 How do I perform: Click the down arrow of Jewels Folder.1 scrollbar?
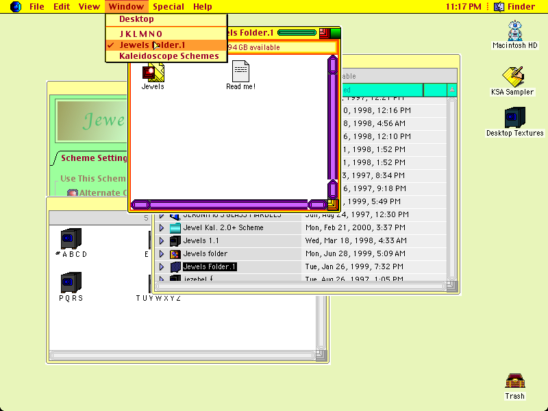tap(333, 190)
